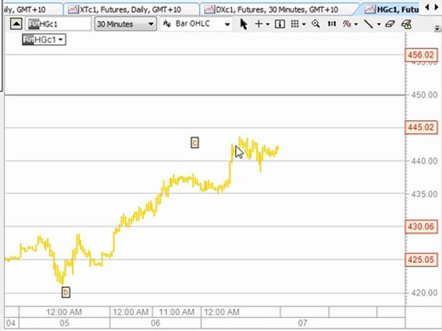Image resolution: width=442 pixels, height=331 pixels.
Task: Click the date 05 on the time axis
Action: coord(64,323)
